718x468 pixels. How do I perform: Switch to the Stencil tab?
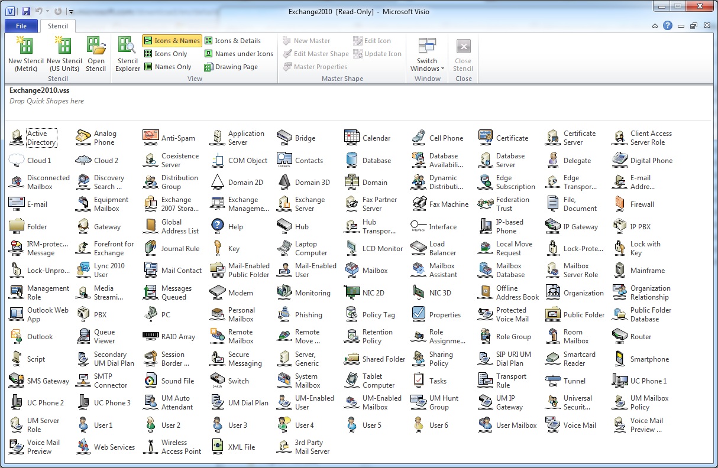(57, 26)
